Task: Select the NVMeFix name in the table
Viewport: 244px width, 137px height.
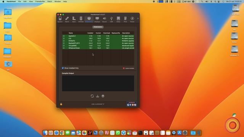Action: coord(72,41)
